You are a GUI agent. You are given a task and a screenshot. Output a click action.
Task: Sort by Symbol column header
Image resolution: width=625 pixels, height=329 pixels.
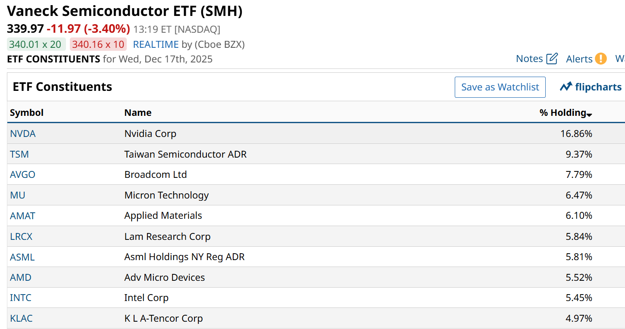(x=27, y=113)
